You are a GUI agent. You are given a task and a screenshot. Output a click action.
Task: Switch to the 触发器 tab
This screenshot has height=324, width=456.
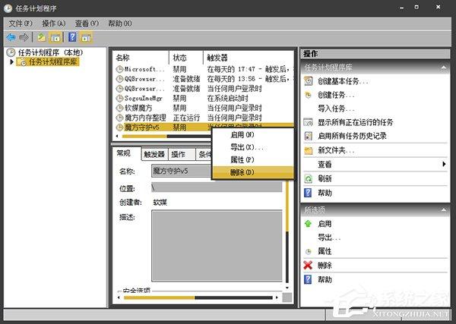154,154
